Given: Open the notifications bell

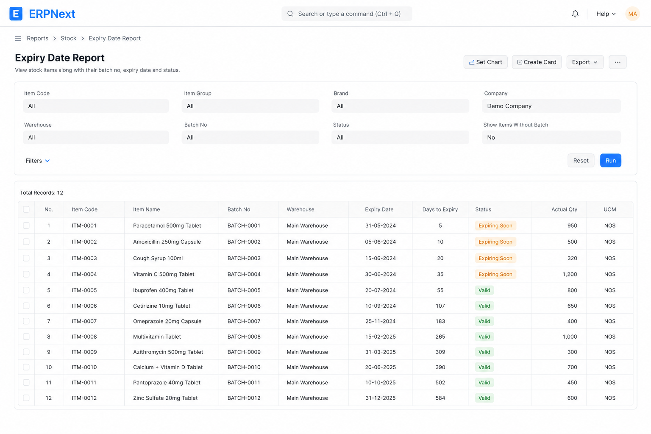Looking at the screenshot, I should (575, 14).
